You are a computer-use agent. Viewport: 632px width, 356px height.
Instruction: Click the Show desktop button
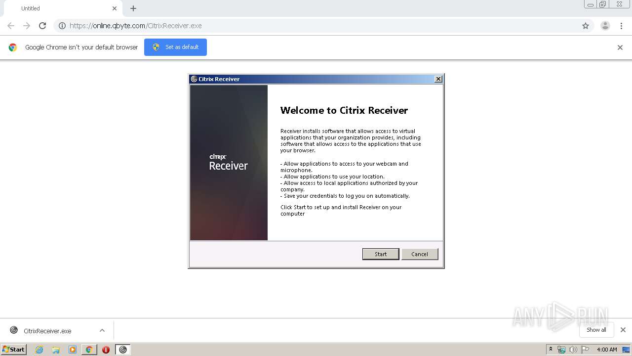tap(627, 350)
